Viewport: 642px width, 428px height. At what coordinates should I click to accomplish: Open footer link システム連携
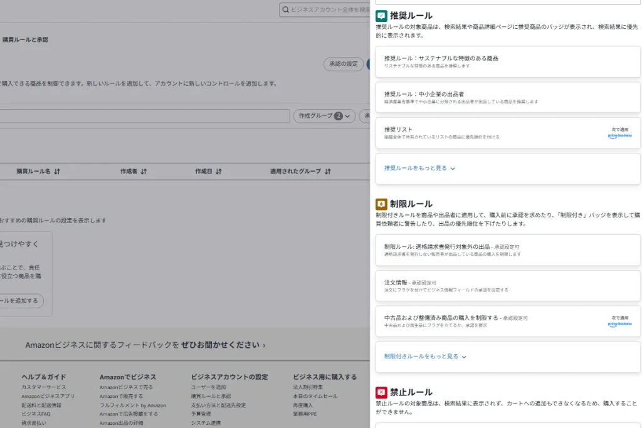coord(206,423)
